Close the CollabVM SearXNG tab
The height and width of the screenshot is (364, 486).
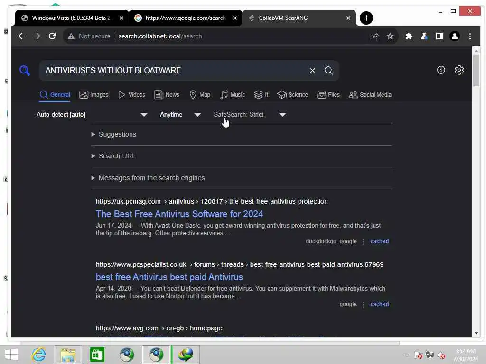pyautogui.click(x=348, y=18)
